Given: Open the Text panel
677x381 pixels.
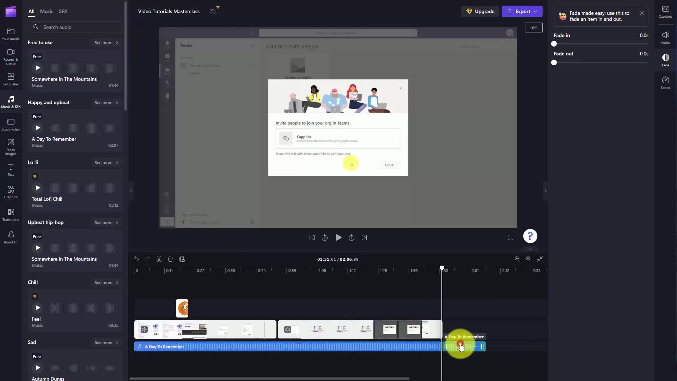Looking at the screenshot, I should [x=11, y=170].
